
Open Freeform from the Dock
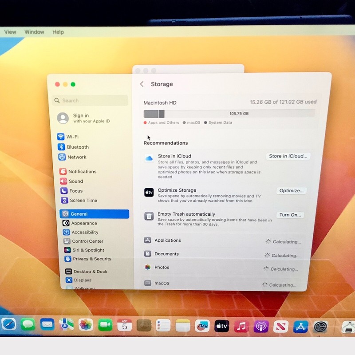tap(202, 326)
